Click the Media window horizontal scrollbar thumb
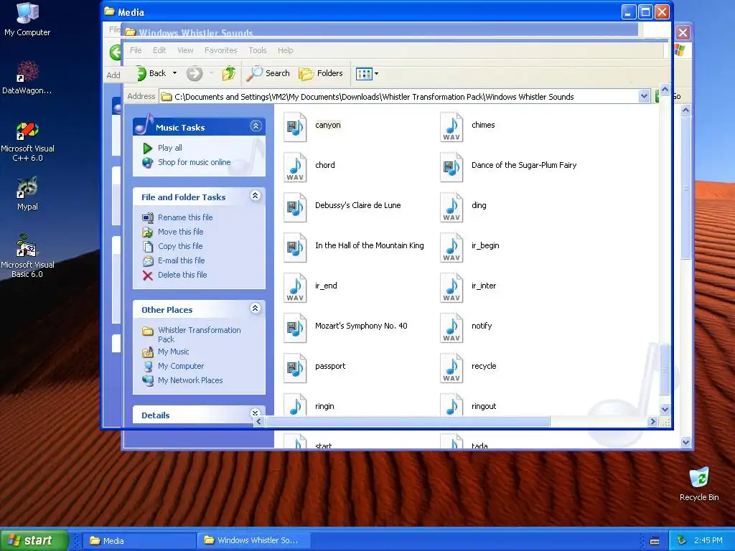Image resolution: width=735 pixels, height=551 pixels. pyautogui.click(x=408, y=421)
